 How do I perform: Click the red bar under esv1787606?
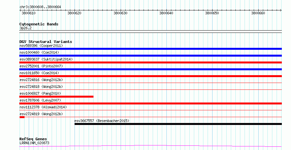150,103
